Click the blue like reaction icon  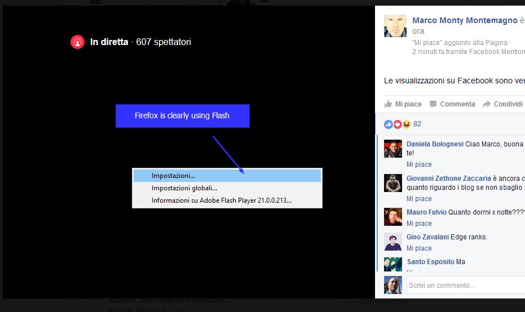pos(389,124)
